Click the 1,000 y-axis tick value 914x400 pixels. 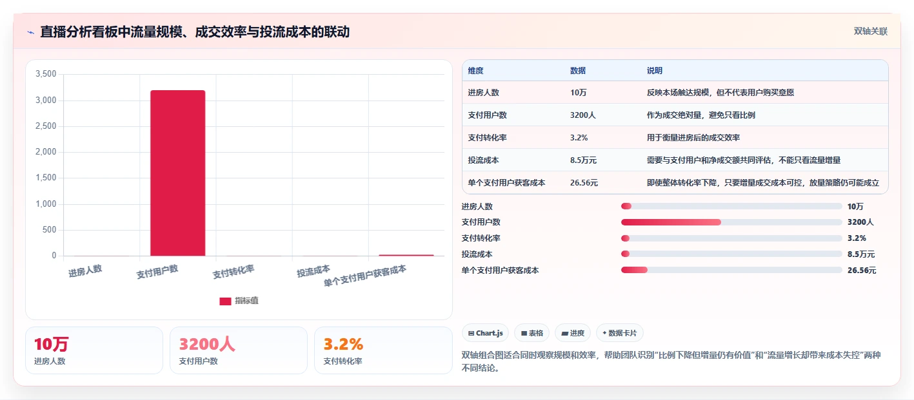[x=46, y=204]
